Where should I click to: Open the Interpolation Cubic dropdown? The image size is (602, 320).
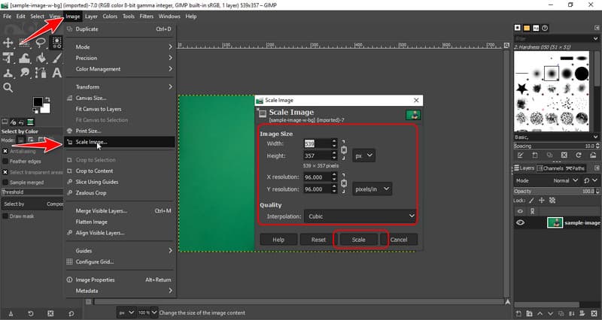point(360,216)
